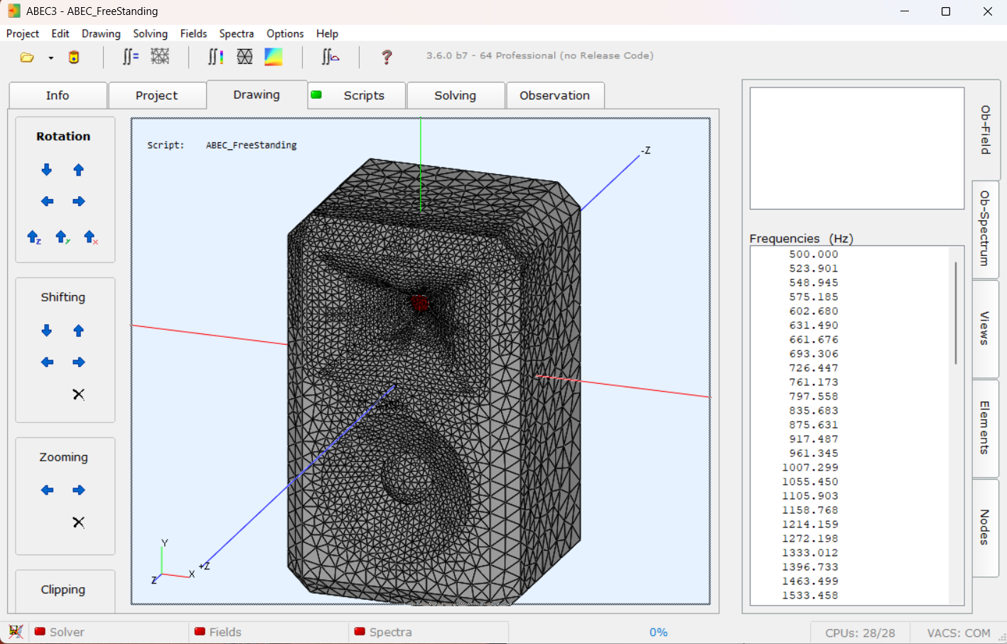Shift view up in Shifting panel
1007x644 pixels.
[x=79, y=331]
